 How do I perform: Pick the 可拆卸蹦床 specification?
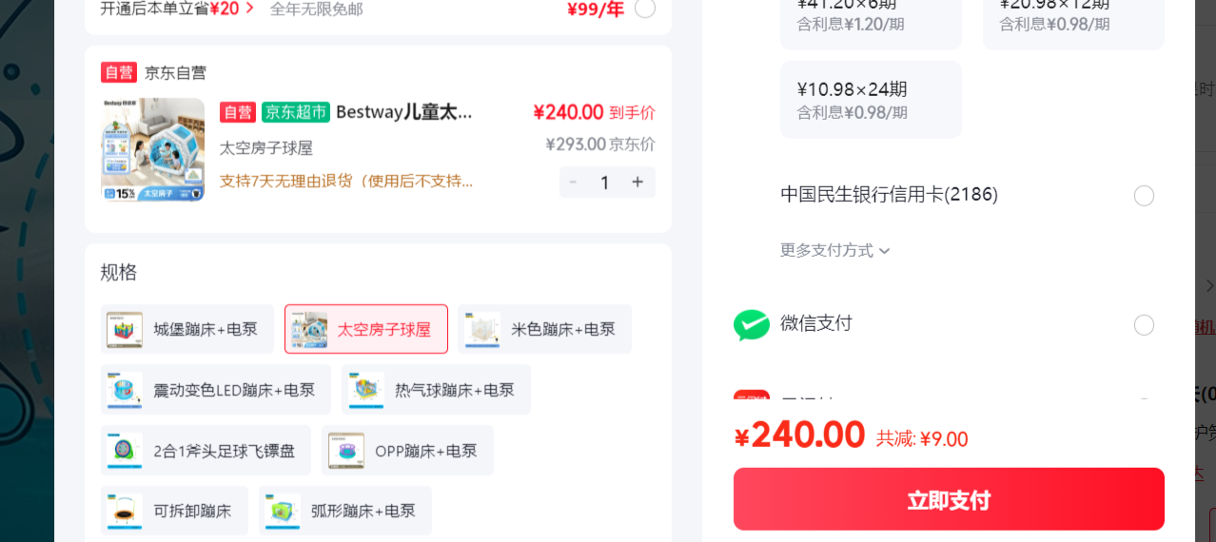pos(174,511)
